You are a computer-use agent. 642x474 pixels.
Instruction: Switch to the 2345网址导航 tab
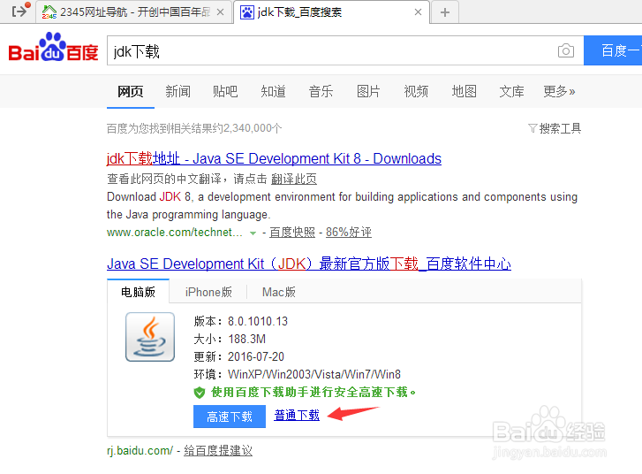pyautogui.click(x=133, y=11)
